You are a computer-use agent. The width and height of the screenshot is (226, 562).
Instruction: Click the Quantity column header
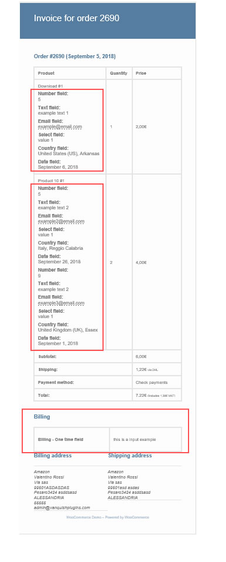click(x=118, y=73)
